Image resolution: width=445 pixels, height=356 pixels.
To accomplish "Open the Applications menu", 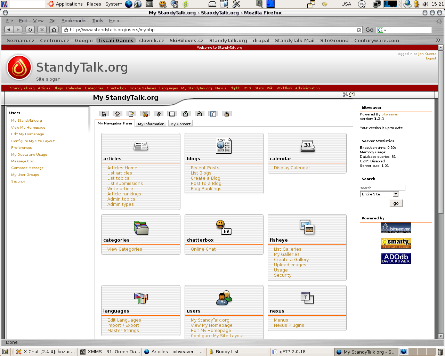I will tap(69, 4).
